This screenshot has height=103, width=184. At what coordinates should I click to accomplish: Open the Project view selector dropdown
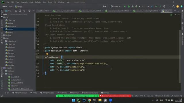click(9, 11)
